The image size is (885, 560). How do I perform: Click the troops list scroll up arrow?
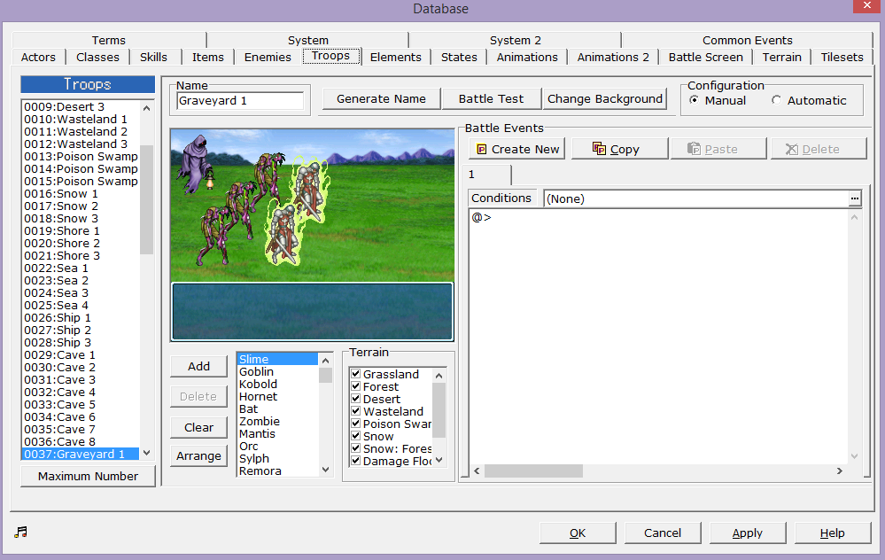pos(147,107)
